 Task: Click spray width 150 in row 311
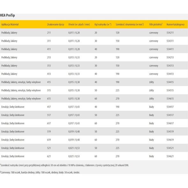pos(118,41)
